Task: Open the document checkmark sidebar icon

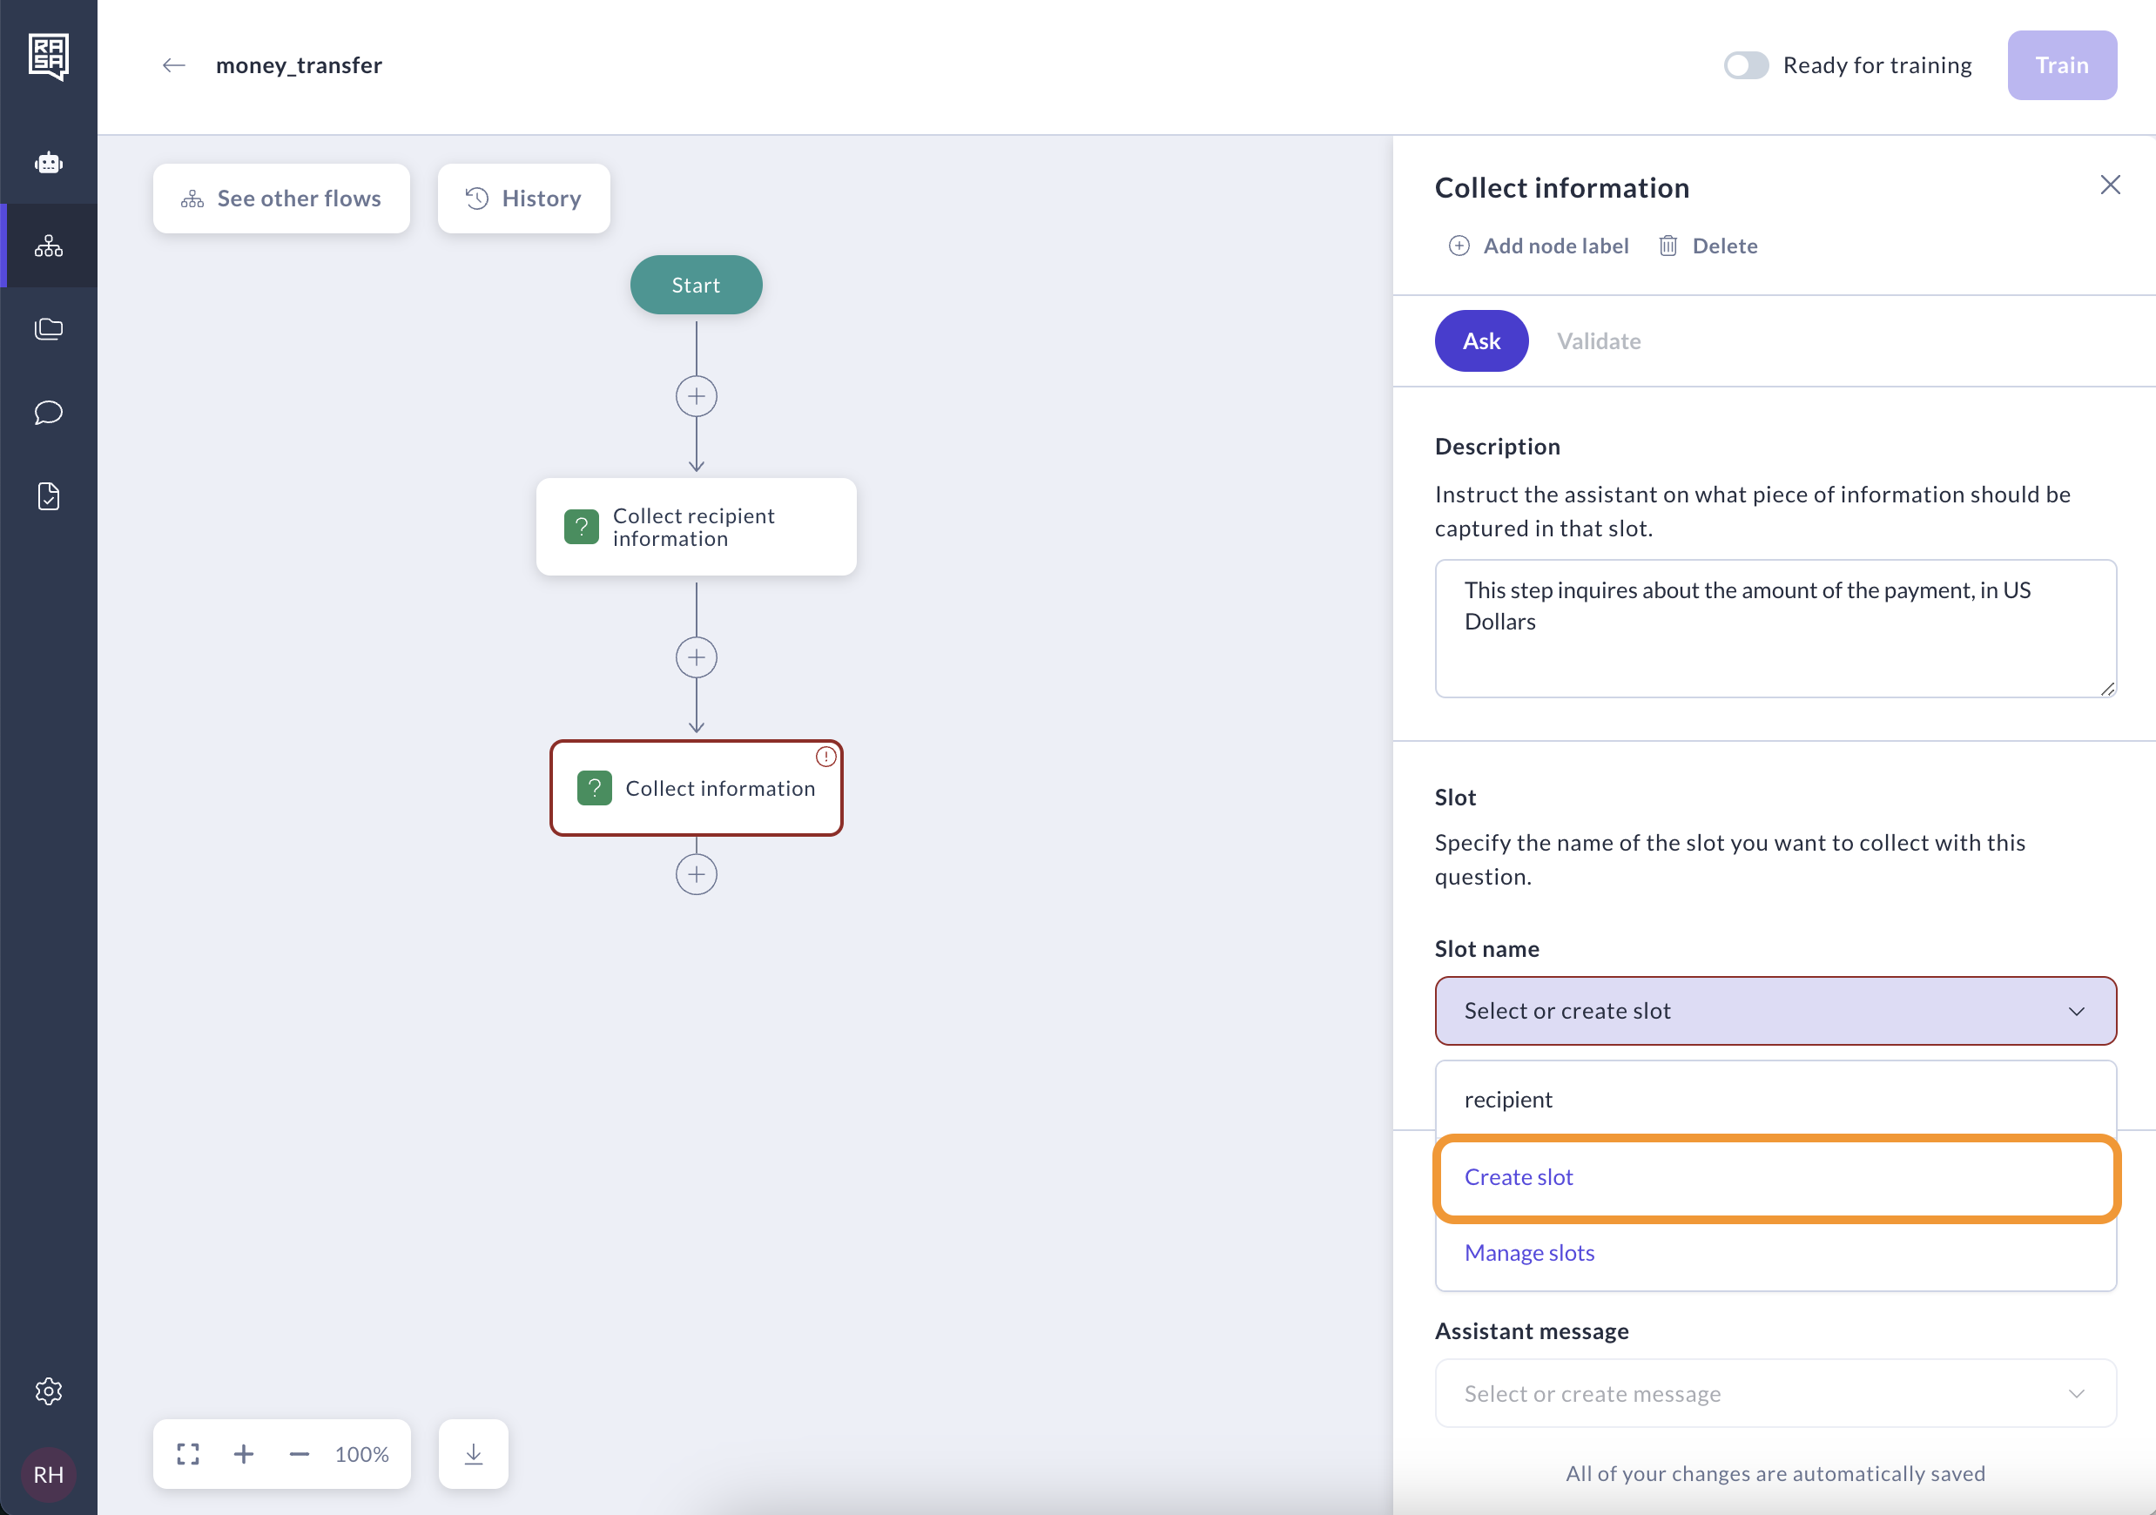Action: point(49,495)
